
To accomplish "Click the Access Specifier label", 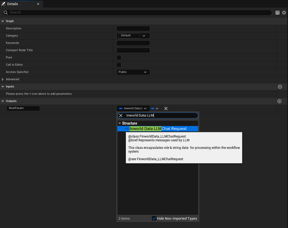I will pyautogui.click(x=17, y=72).
